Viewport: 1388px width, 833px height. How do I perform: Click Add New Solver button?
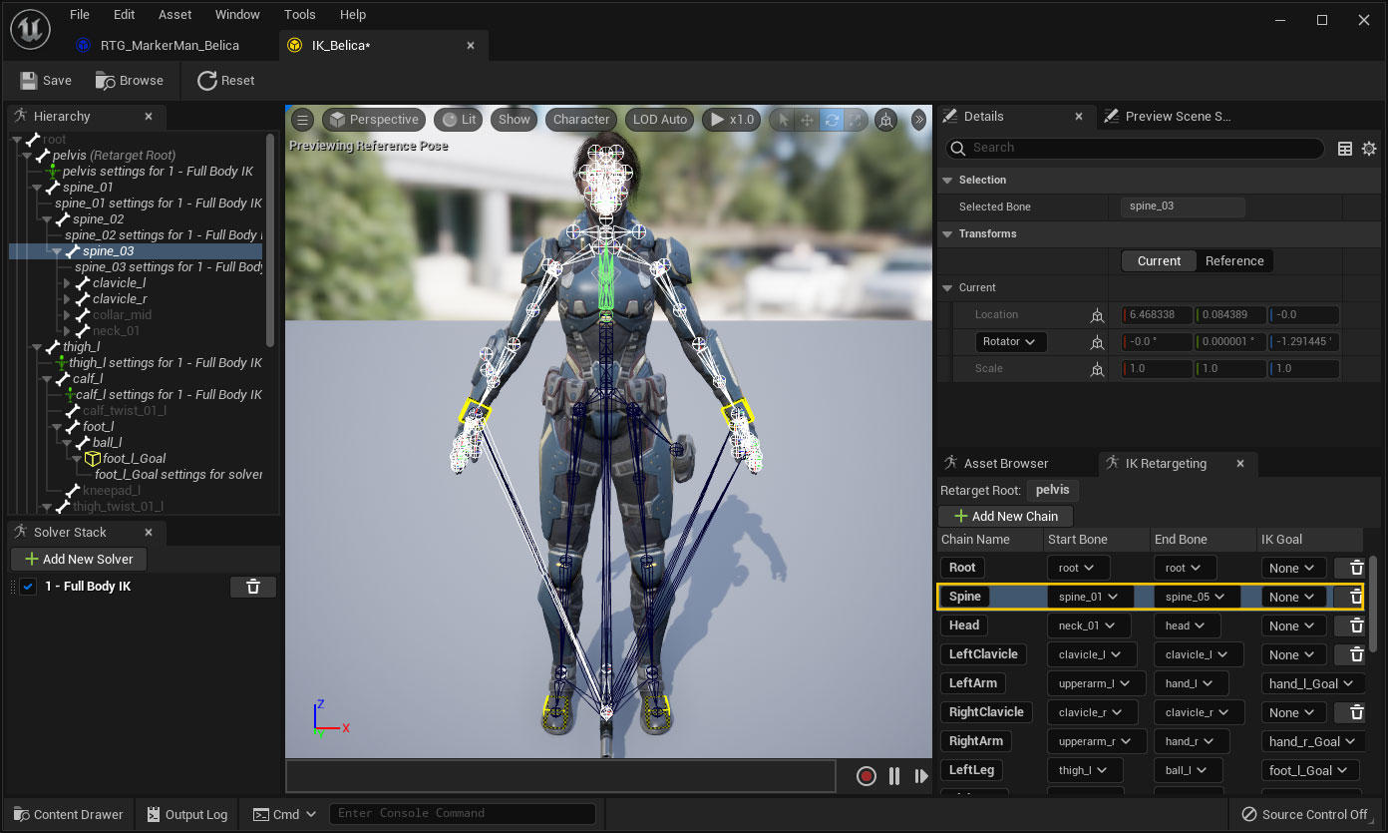79,559
